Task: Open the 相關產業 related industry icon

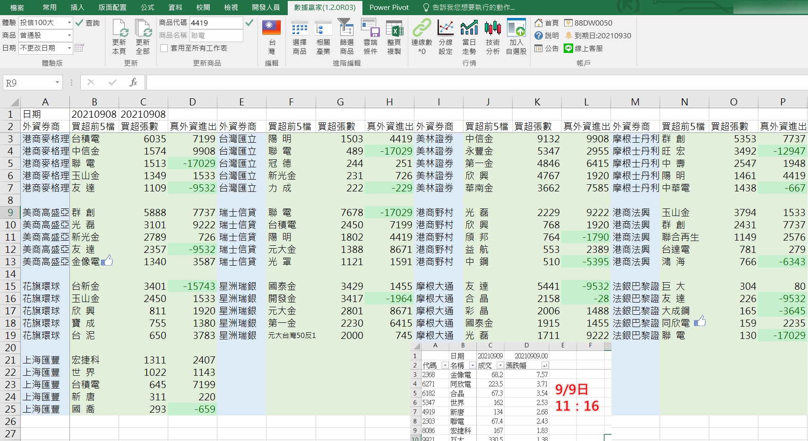Action: click(323, 28)
